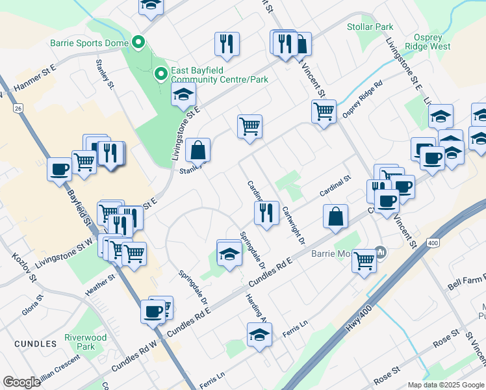Open the shopping bag marker near Cundles Rd E
Image resolution: width=486 pixels, height=390 pixels.
(335, 218)
